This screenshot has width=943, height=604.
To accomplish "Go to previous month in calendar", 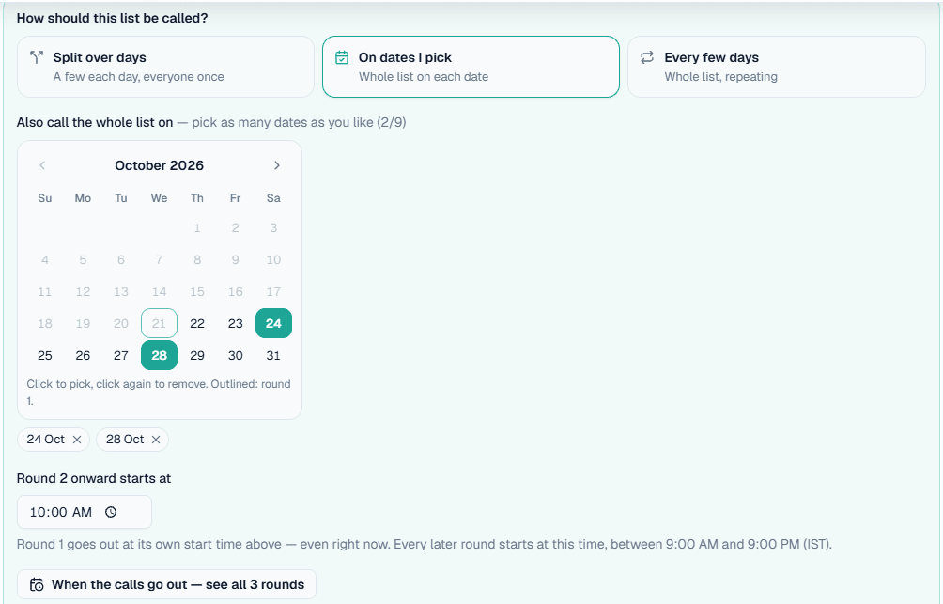I will 42,165.
